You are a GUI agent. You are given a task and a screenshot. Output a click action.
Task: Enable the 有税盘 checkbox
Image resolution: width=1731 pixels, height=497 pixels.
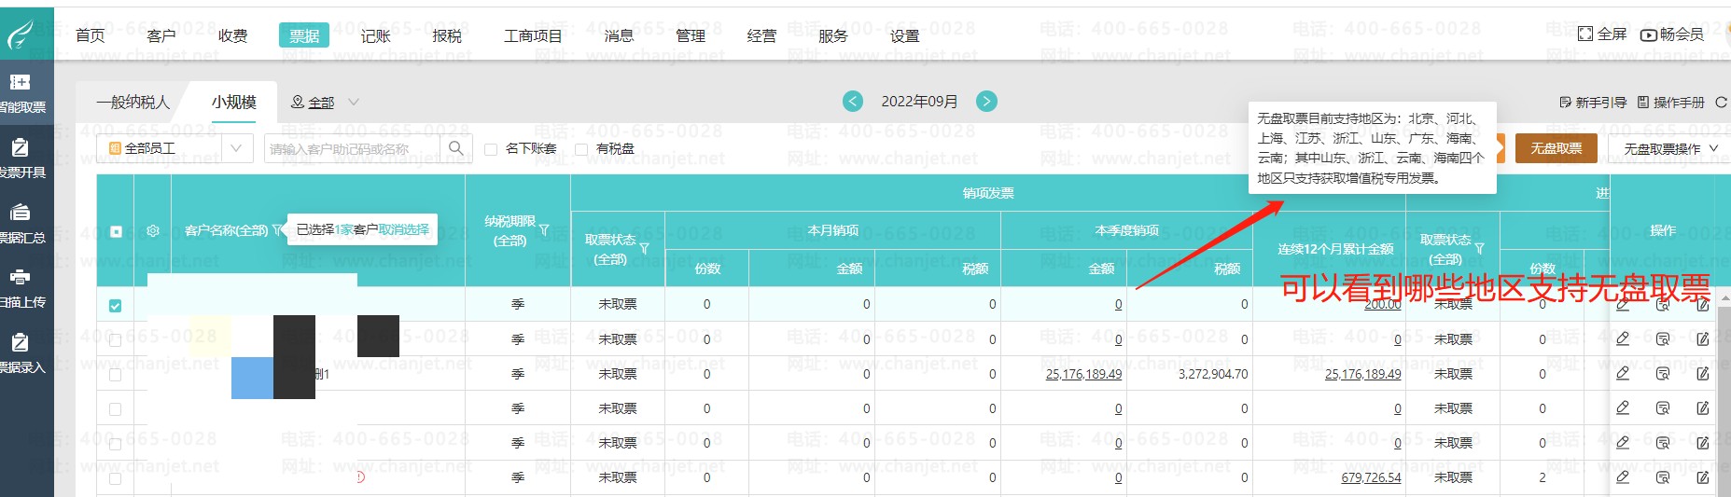(x=581, y=149)
